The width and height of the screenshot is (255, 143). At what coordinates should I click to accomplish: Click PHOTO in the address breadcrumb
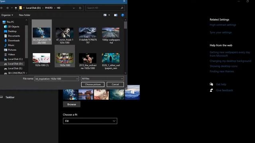coord(49,8)
